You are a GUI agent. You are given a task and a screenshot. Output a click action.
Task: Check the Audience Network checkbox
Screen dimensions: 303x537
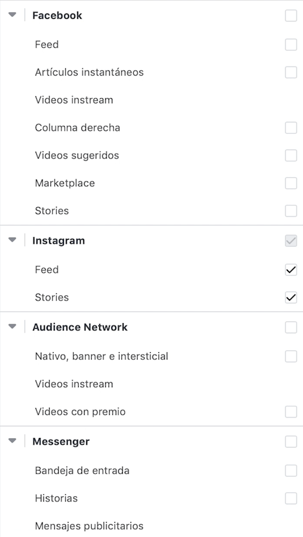(x=291, y=328)
